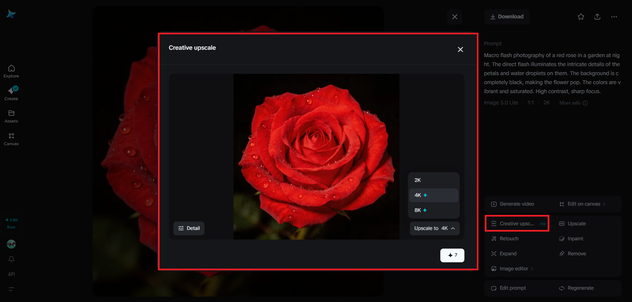
Task: Expand the Image editor submenu
Action: pos(512,269)
